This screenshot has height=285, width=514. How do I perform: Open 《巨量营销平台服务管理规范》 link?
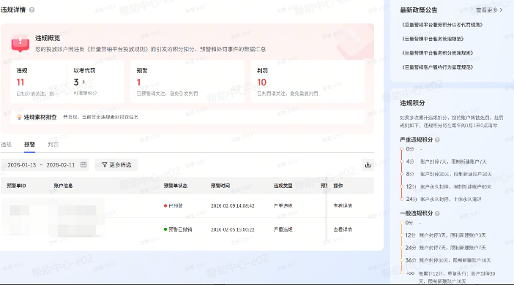coord(433,39)
